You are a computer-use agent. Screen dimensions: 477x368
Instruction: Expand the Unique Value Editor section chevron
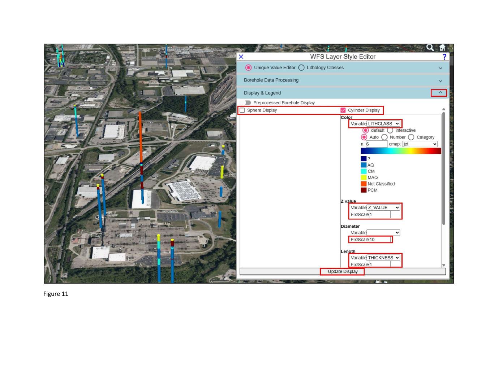[x=440, y=68]
